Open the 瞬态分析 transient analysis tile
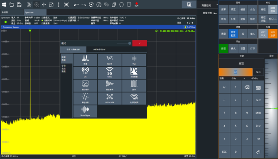This screenshot has height=159, width=278. point(85,98)
